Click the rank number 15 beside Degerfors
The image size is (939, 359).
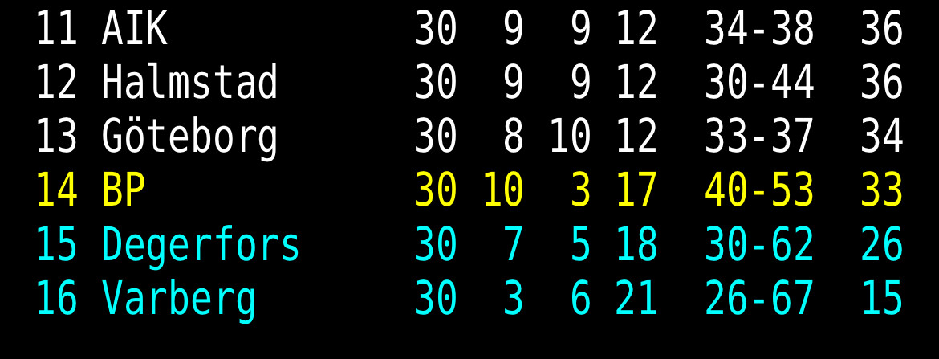(56, 244)
